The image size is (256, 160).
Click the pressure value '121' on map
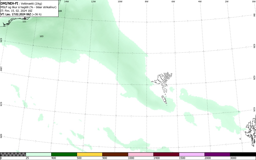tap(24, 21)
